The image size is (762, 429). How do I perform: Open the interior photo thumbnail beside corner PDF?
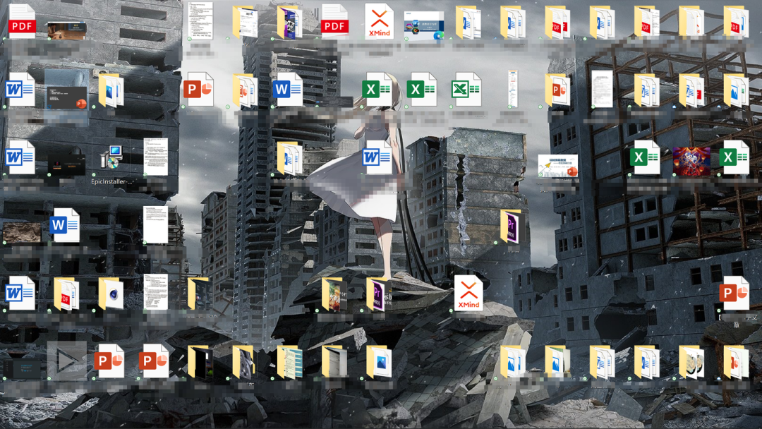[x=66, y=30]
